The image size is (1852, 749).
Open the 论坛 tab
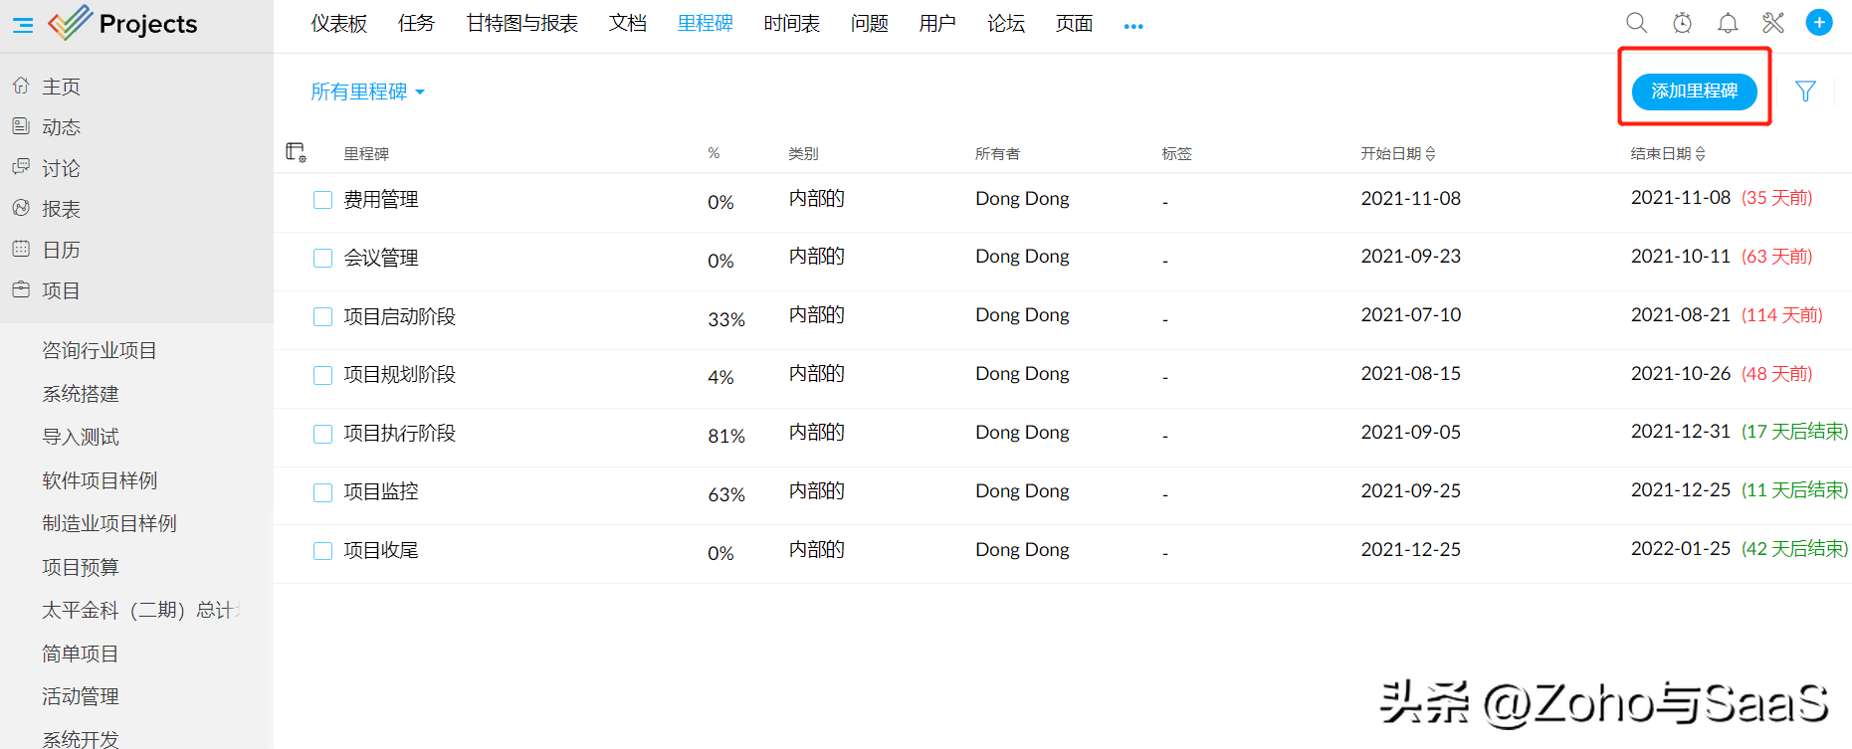[x=1005, y=23]
